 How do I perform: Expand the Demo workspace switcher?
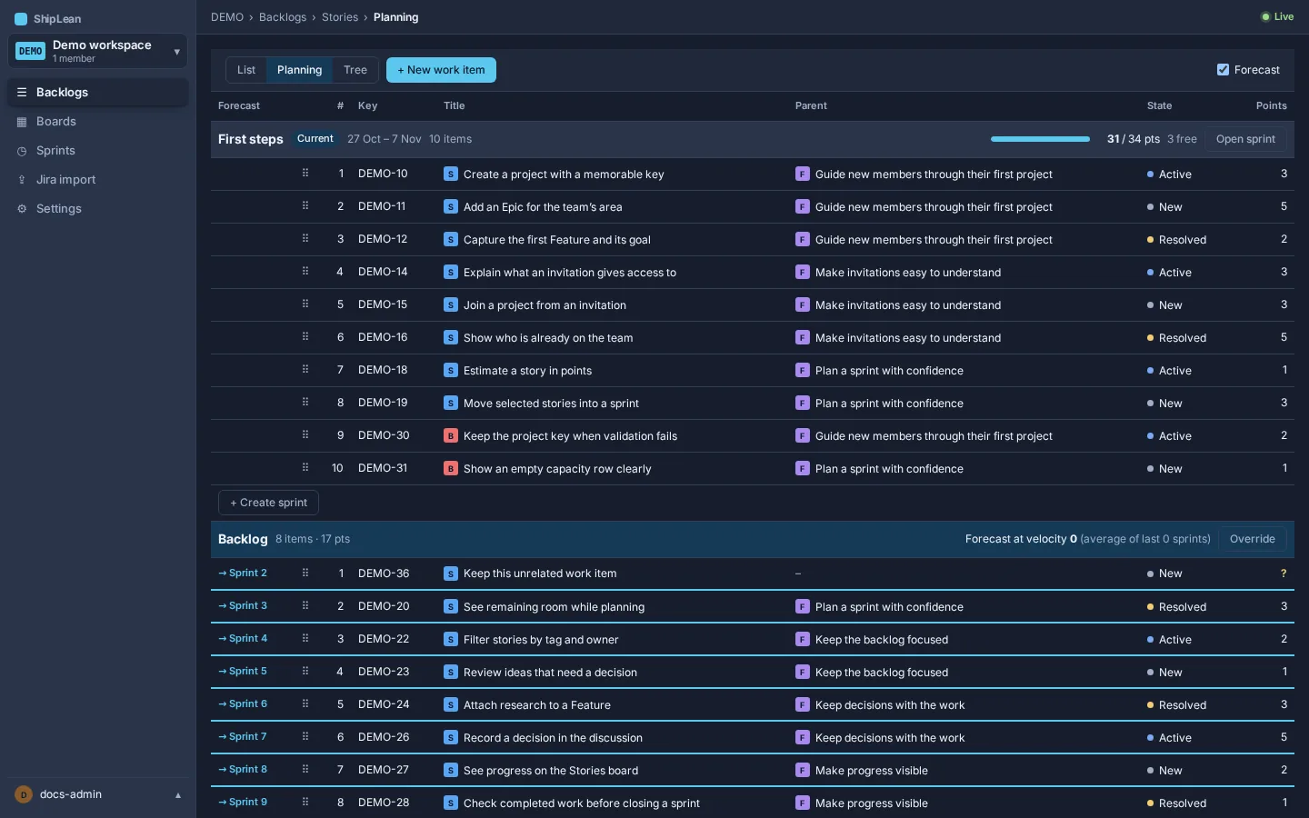[x=98, y=51]
